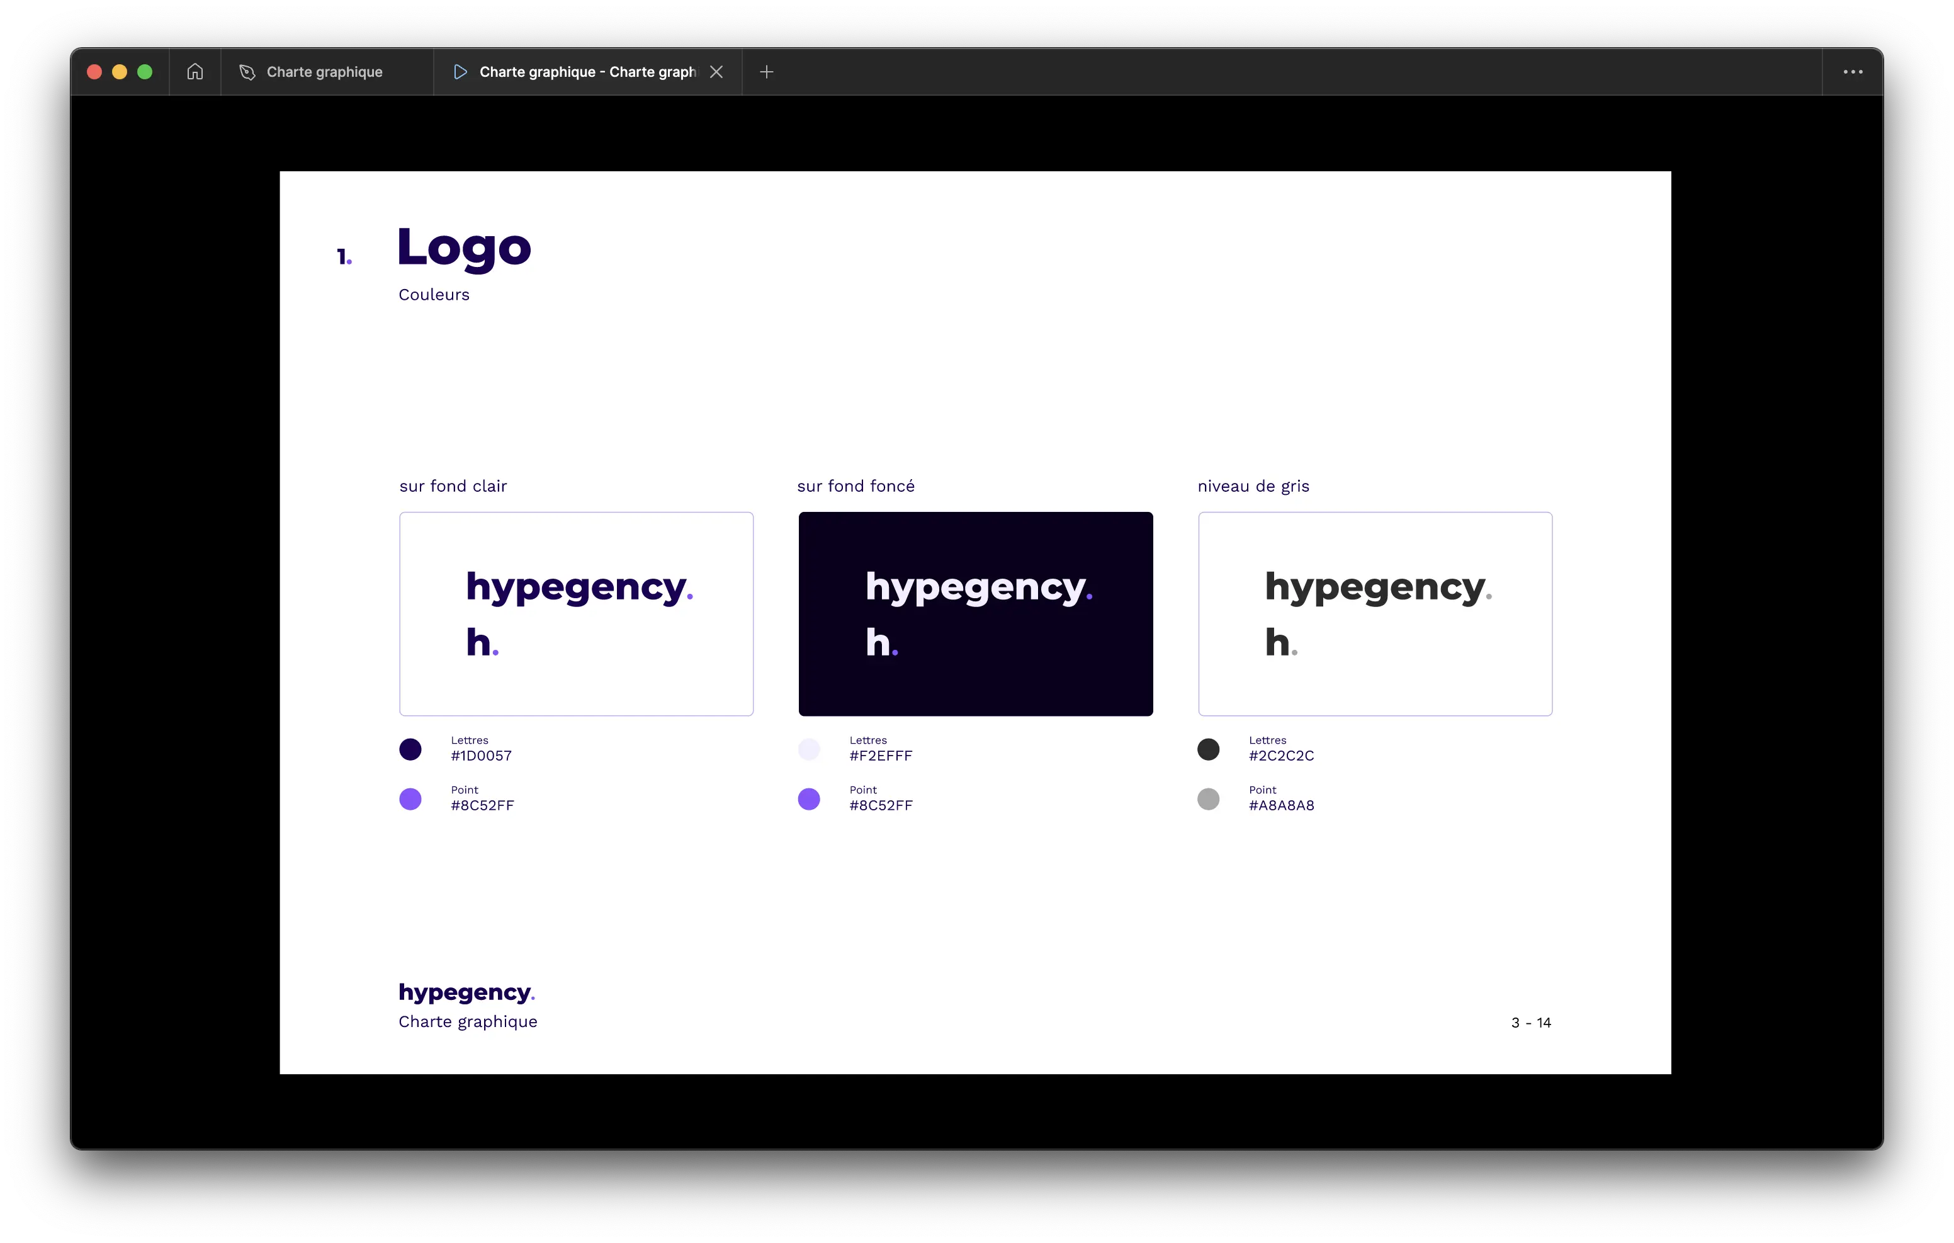The width and height of the screenshot is (1954, 1243).
Task: Click the purple #8C52FF swatch under light logo
Action: (x=410, y=799)
